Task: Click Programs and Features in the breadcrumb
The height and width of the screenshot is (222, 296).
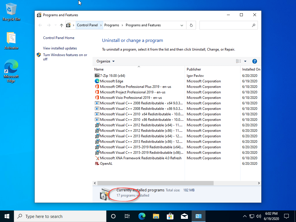Action: [x=143, y=25]
